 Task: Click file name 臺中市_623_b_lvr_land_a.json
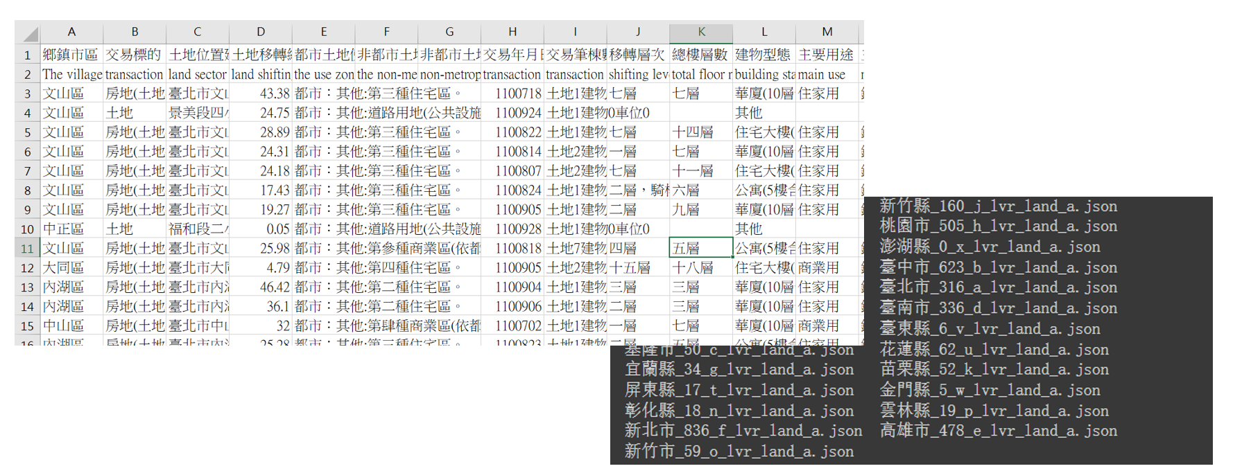pyautogui.click(x=999, y=268)
